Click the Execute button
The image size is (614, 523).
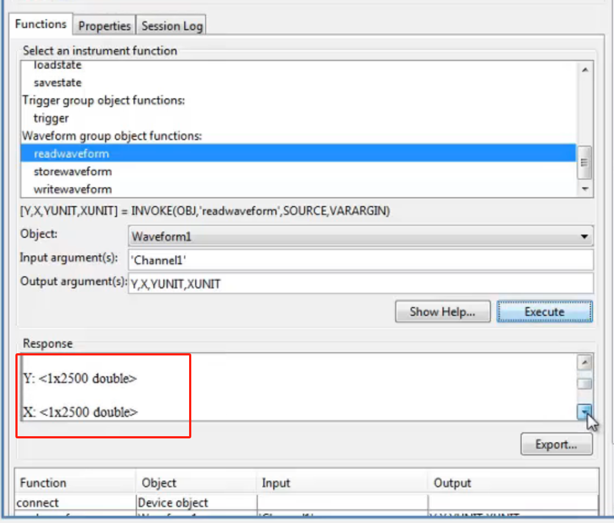click(x=544, y=312)
